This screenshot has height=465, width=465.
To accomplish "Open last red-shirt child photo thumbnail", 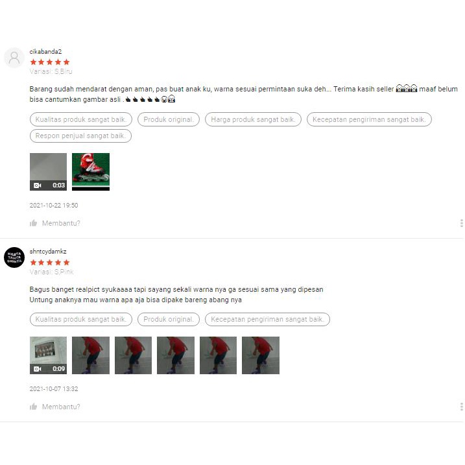I will (x=261, y=355).
